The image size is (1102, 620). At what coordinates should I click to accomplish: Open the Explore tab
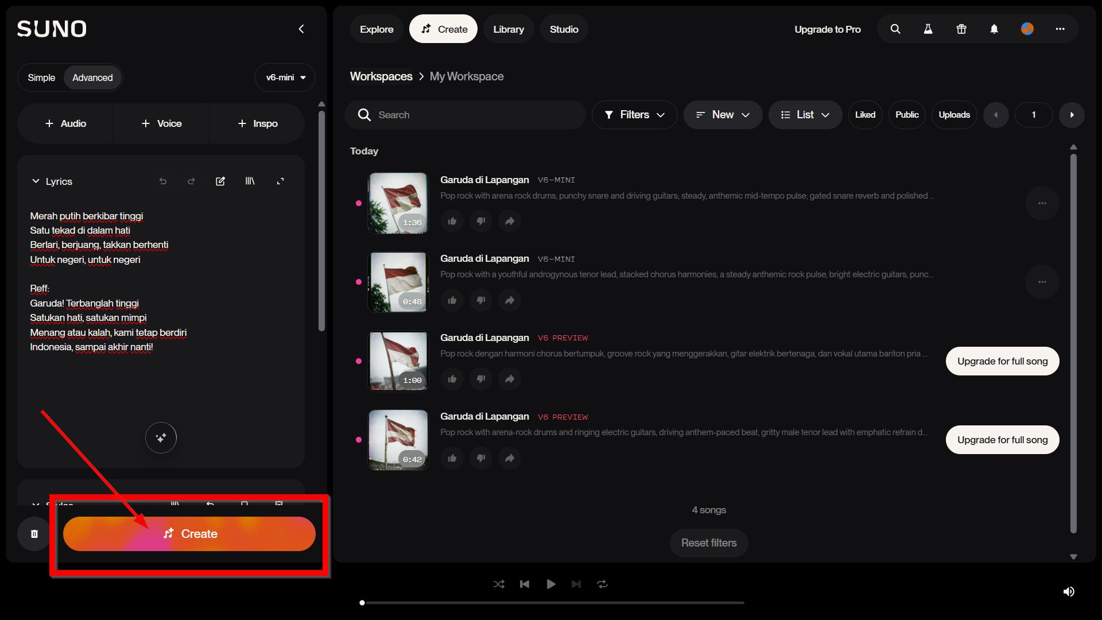(x=377, y=29)
